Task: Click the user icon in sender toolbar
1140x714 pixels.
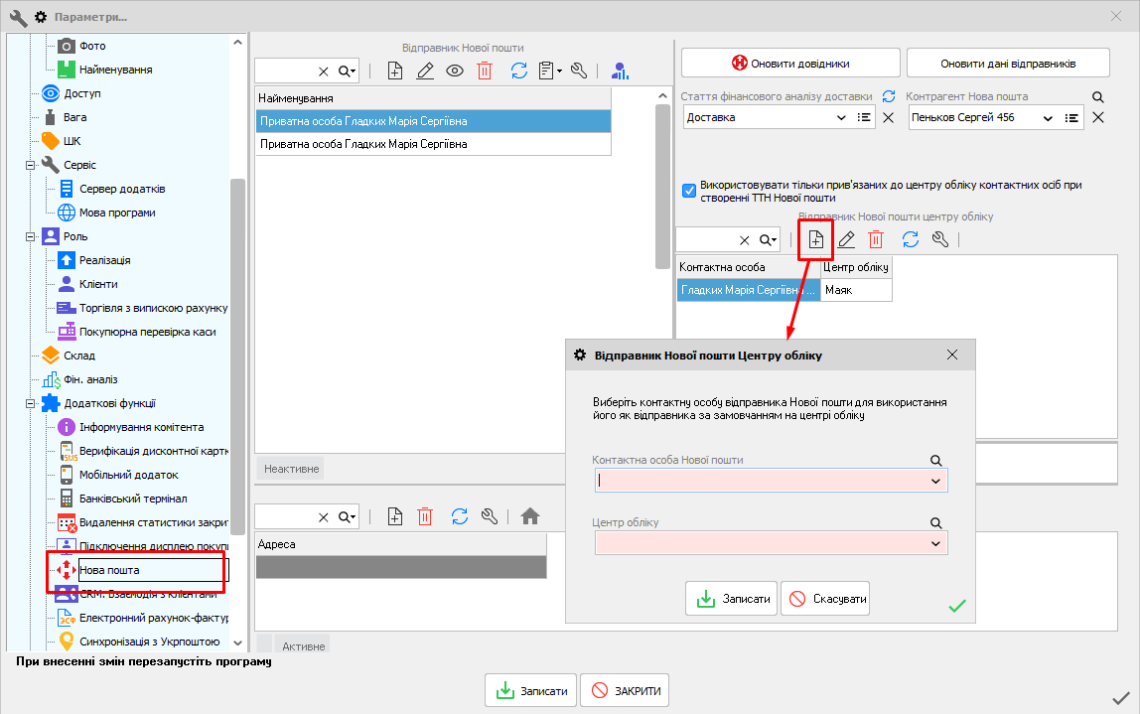Action: click(621, 71)
